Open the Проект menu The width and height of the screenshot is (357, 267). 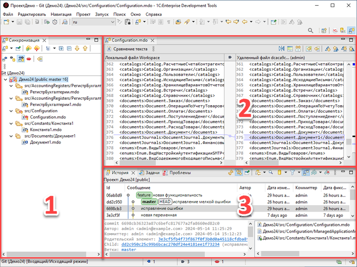point(83,14)
